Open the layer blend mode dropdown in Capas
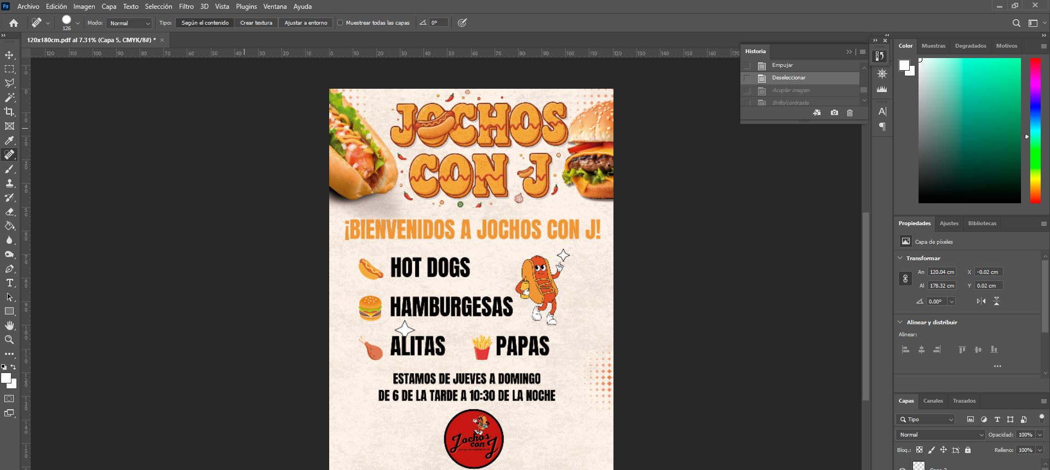The image size is (1050, 470). click(x=940, y=434)
